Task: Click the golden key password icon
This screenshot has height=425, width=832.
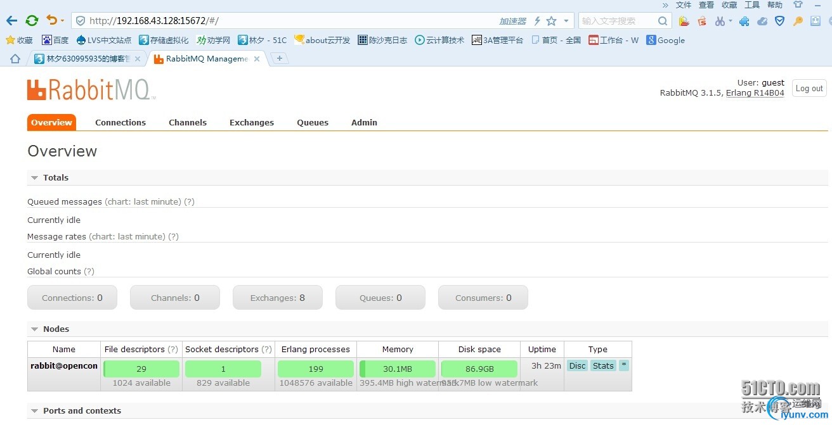Action: pos(798,21)
